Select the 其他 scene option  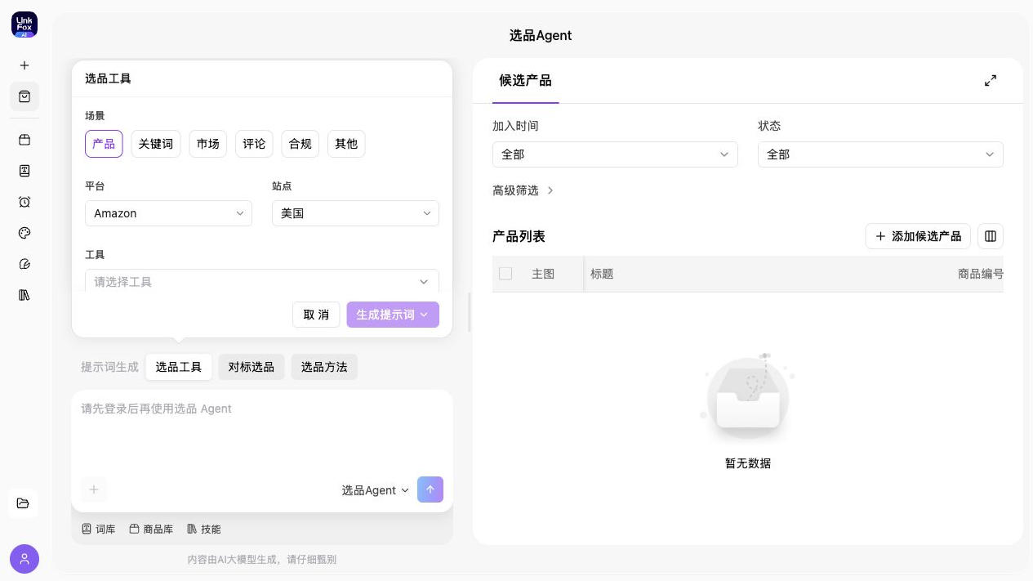click(x=346, y=144)
